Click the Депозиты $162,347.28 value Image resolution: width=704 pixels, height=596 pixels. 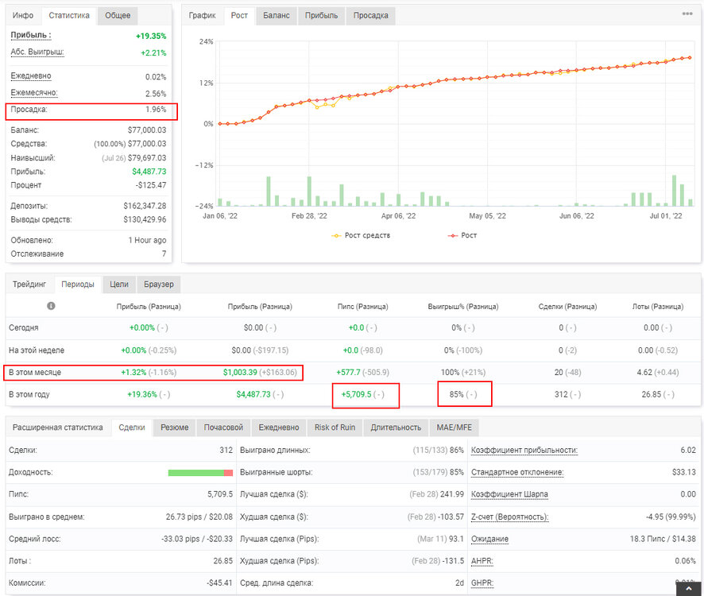[x=145, y=206]
